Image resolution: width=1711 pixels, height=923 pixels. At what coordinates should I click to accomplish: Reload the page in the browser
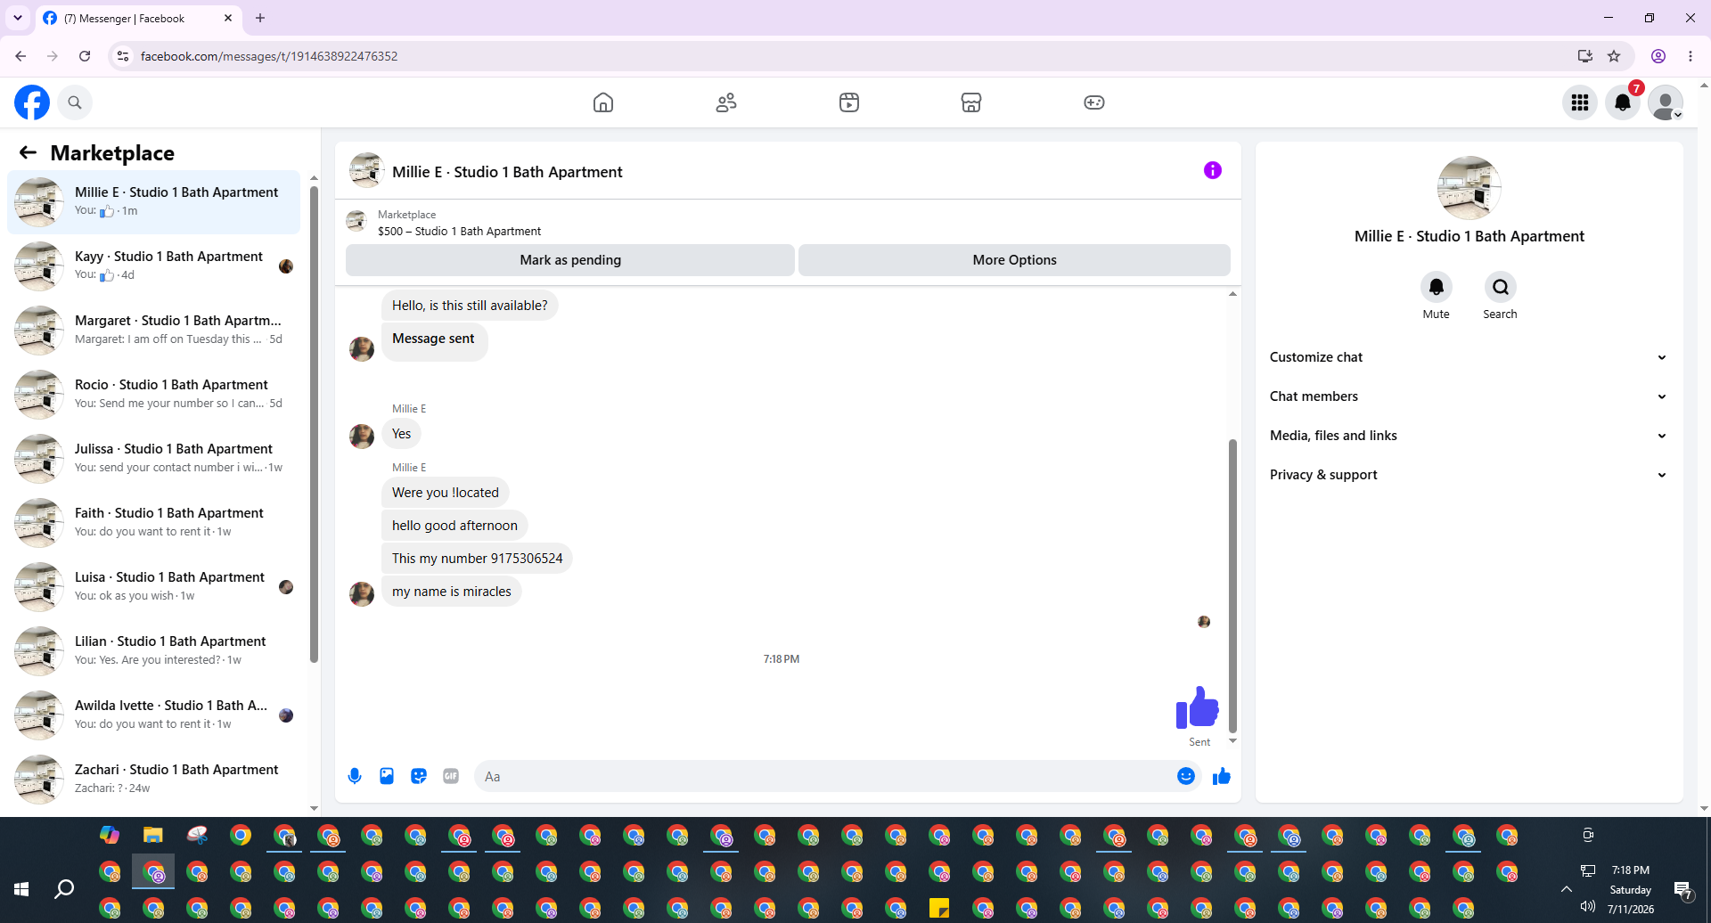(85, 56)
